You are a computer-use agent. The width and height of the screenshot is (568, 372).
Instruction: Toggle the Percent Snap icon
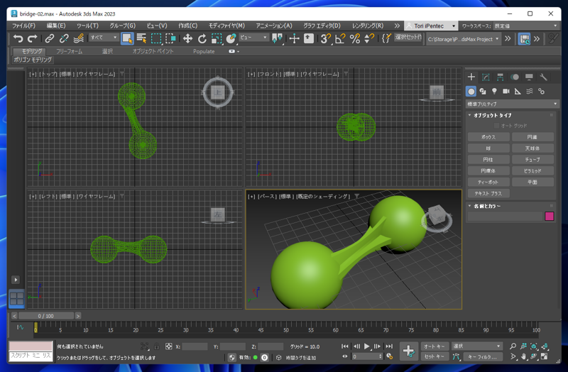click(354, 38)
